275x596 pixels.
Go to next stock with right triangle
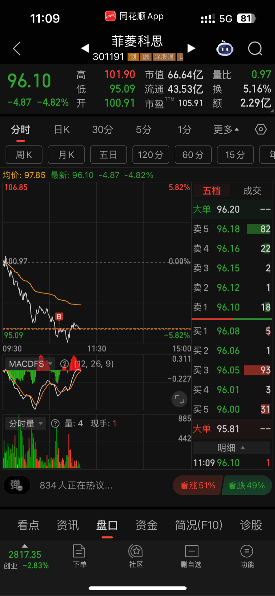coord(192,48)
